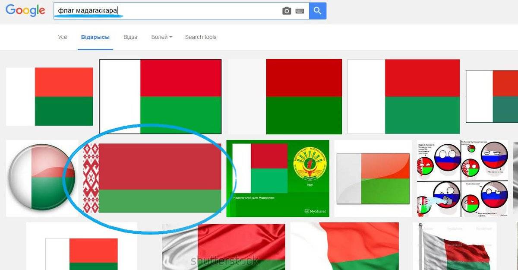Open the MyShared green slide thumbnail

[278, 178]
